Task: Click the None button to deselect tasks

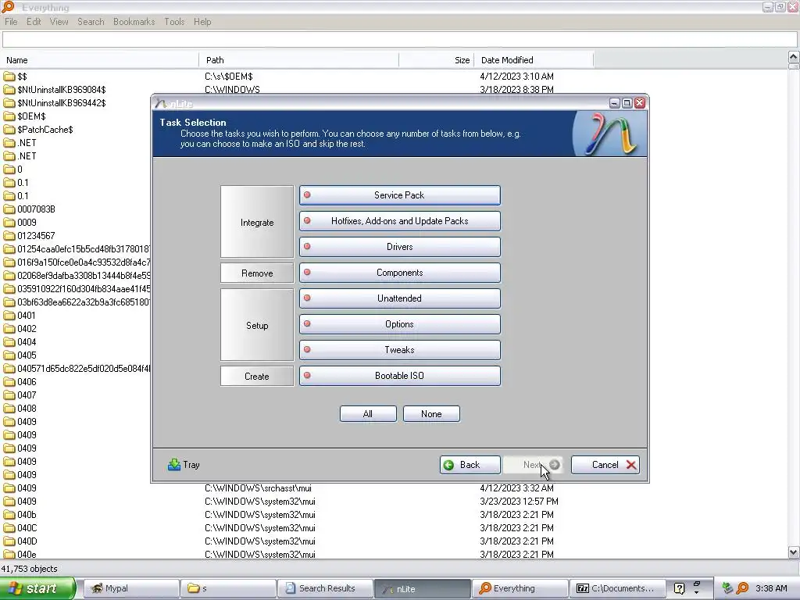Action: [x=431, y=414]
